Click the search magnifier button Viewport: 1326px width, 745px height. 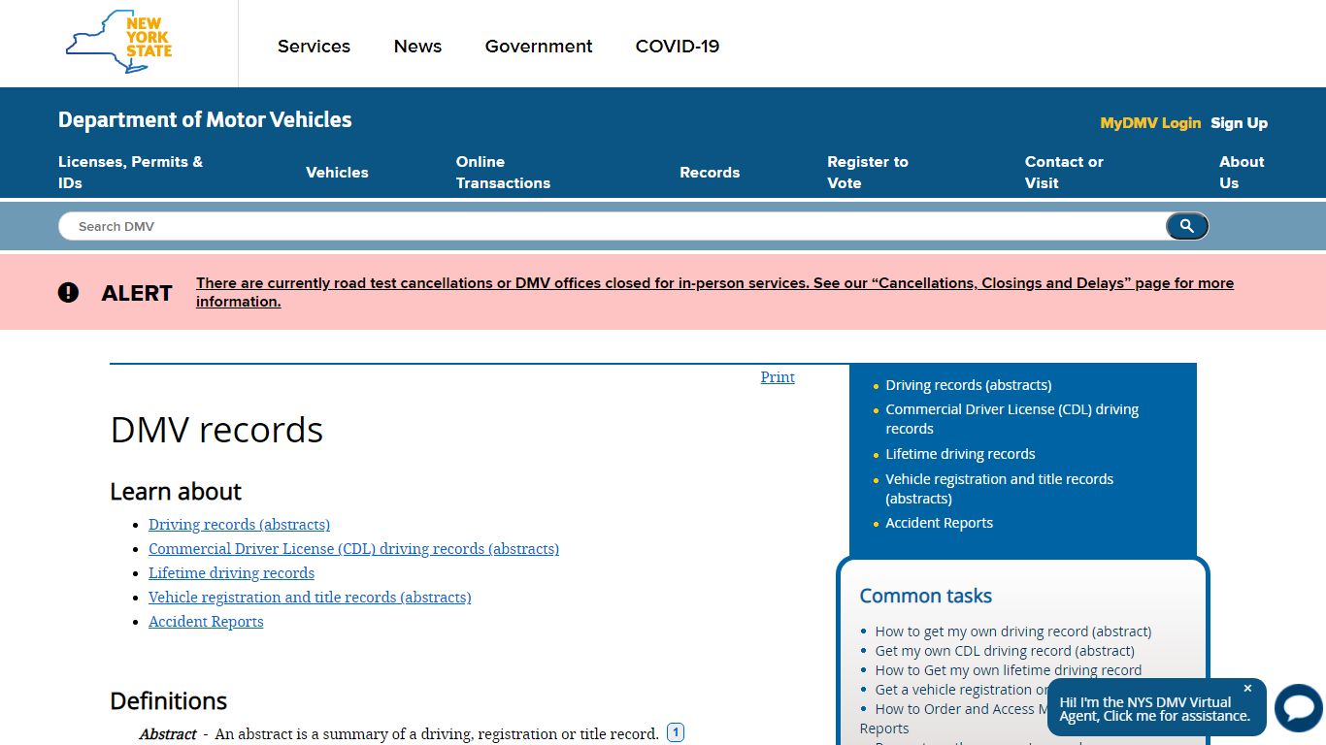coord(1186,226)
